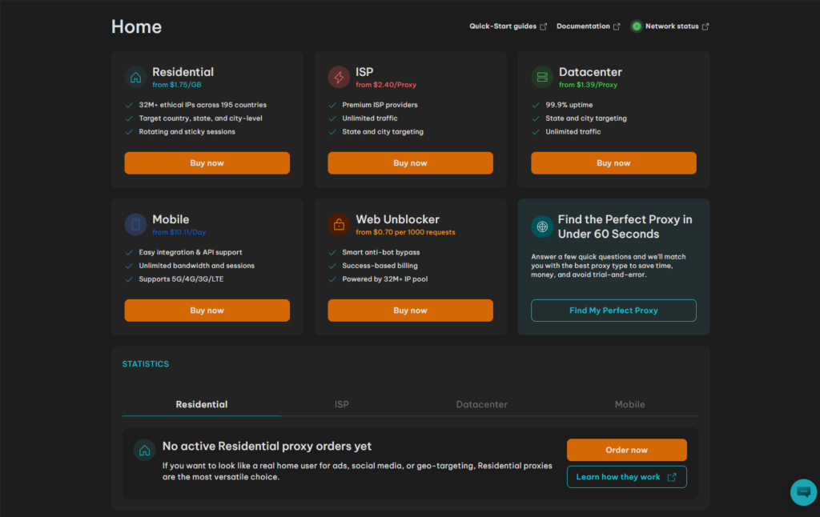Click house icon in the no-orders statistics panel
The image size is (820, 517).
point(144,451)
